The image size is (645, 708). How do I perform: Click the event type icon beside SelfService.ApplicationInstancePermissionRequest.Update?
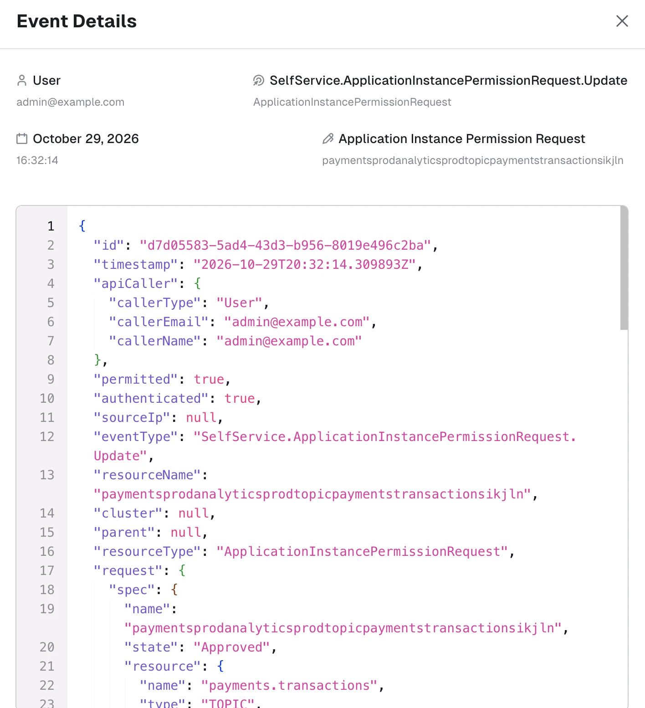[x=258, y=81]
